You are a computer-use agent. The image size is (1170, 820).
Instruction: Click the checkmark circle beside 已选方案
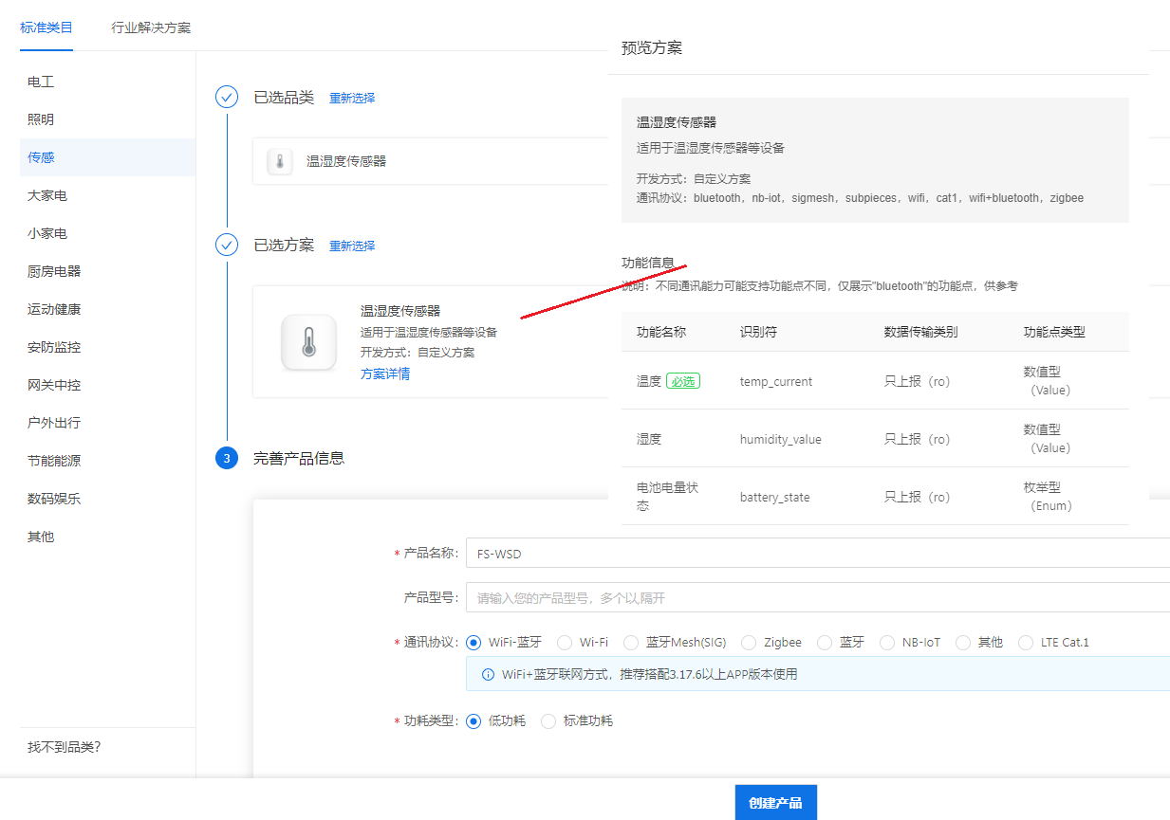pyautogui.click(x=227, y=246)
